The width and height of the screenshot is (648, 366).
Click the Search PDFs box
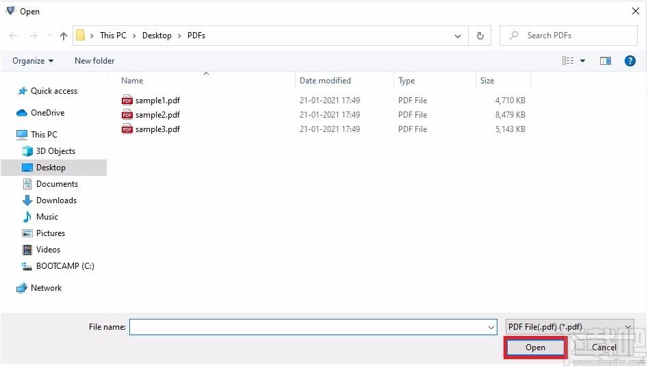click(569, 36)
